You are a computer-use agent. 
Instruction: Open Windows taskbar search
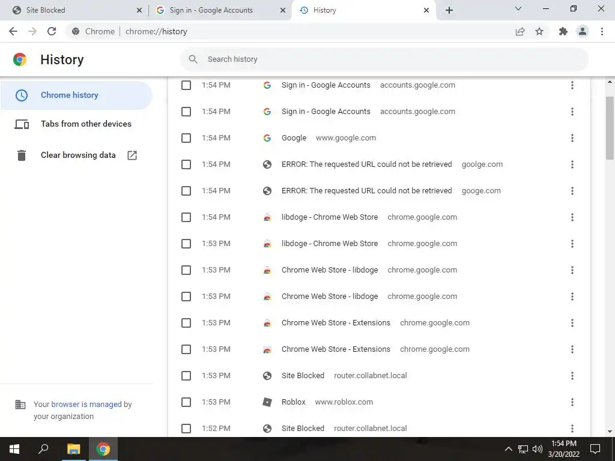pos(43,449)
